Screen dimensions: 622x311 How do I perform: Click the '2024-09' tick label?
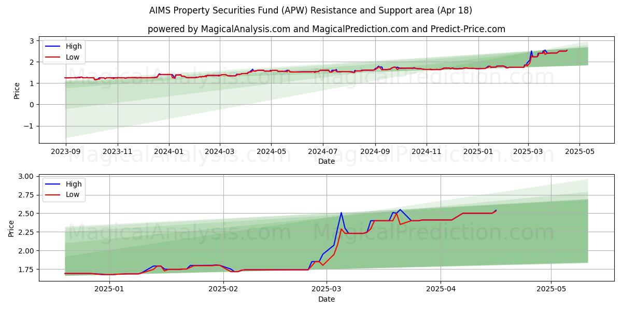[x=375, y=151]
